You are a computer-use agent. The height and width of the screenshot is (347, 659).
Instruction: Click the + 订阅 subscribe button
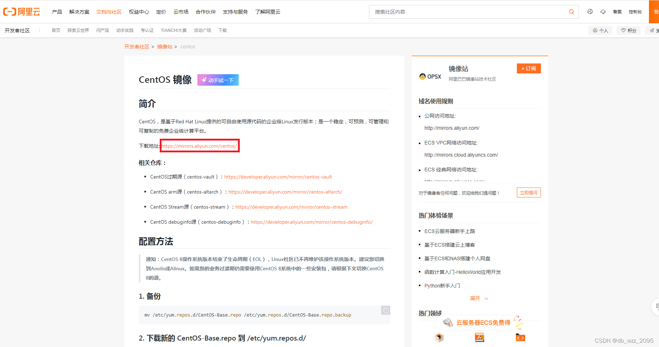(x=529, y=68)
